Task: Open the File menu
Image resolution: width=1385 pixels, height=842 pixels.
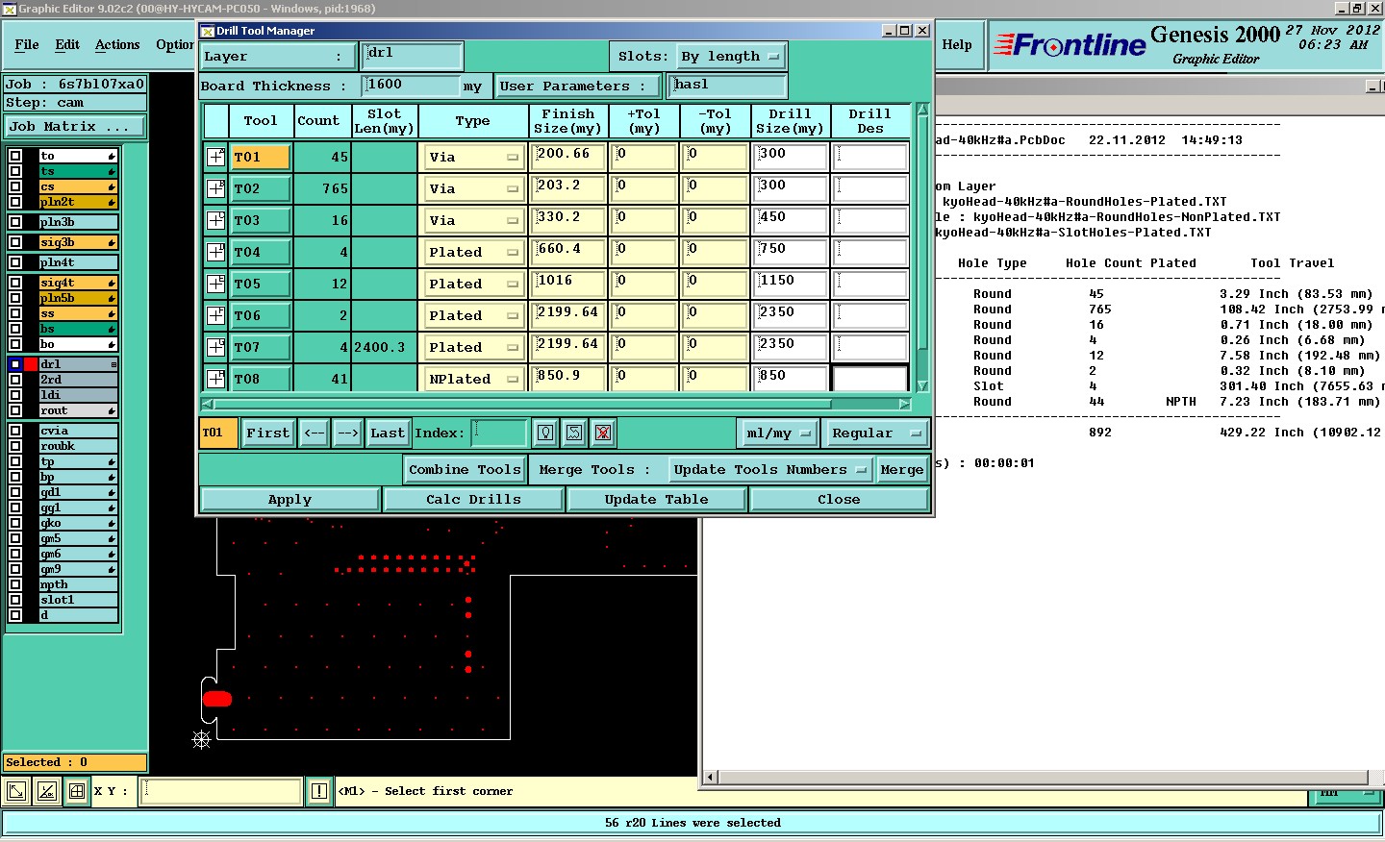Action: 27,44
